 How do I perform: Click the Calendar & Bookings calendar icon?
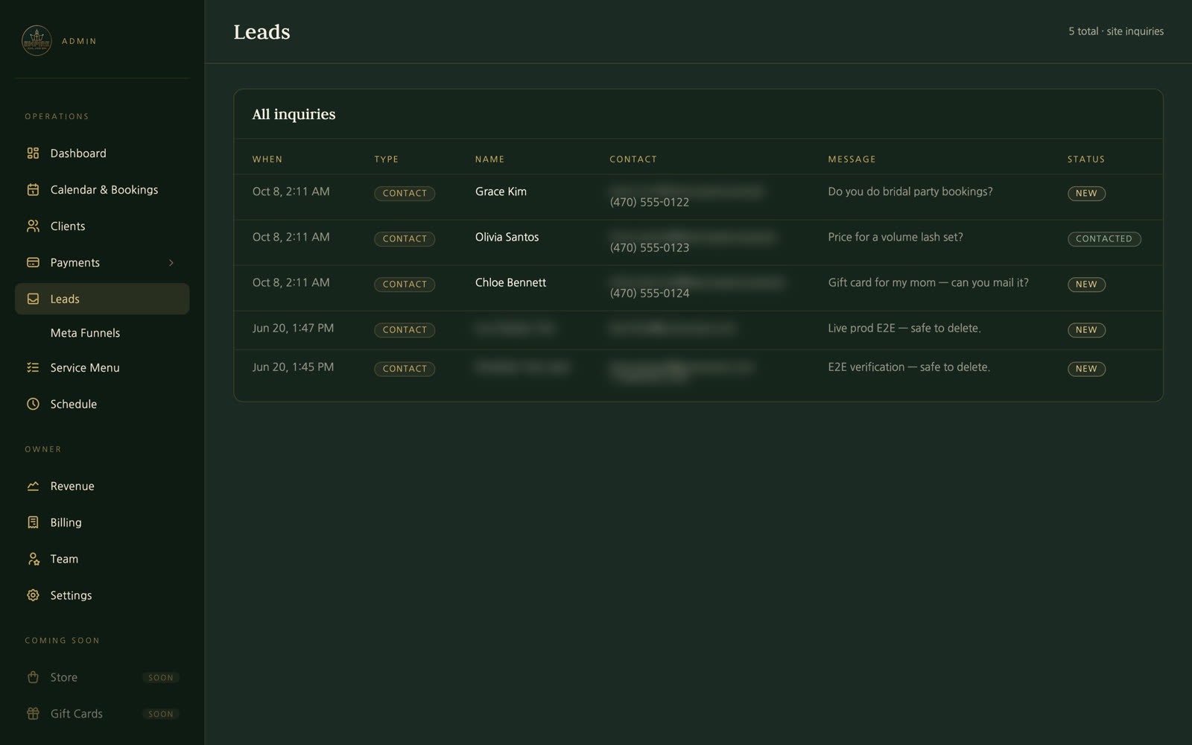point(33,190)
